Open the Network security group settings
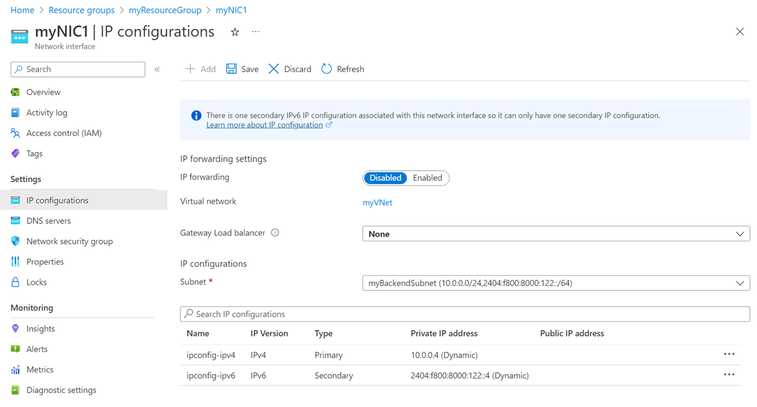 pos(69,241)
